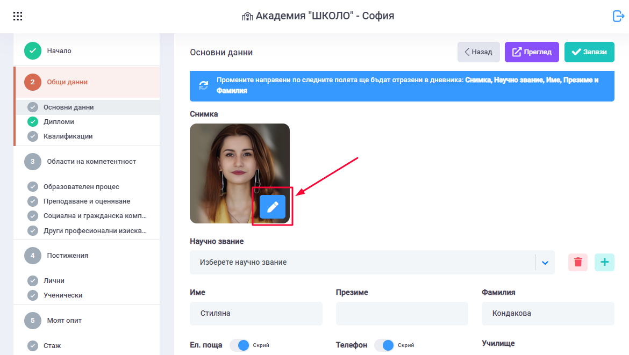Open the Научно звание dropdown
The width and height of the screenshot is (629, 355).
(372, 263)
